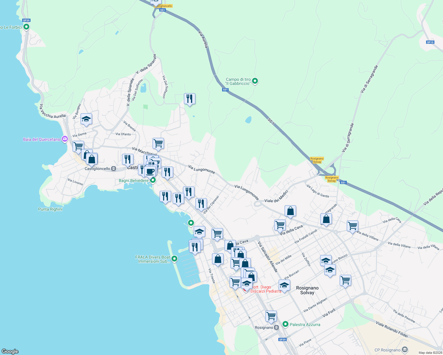The image size is (443, 355).
Task: Click the SS1 route shield near Rosignano Solvay
Action: click(343, 182)
